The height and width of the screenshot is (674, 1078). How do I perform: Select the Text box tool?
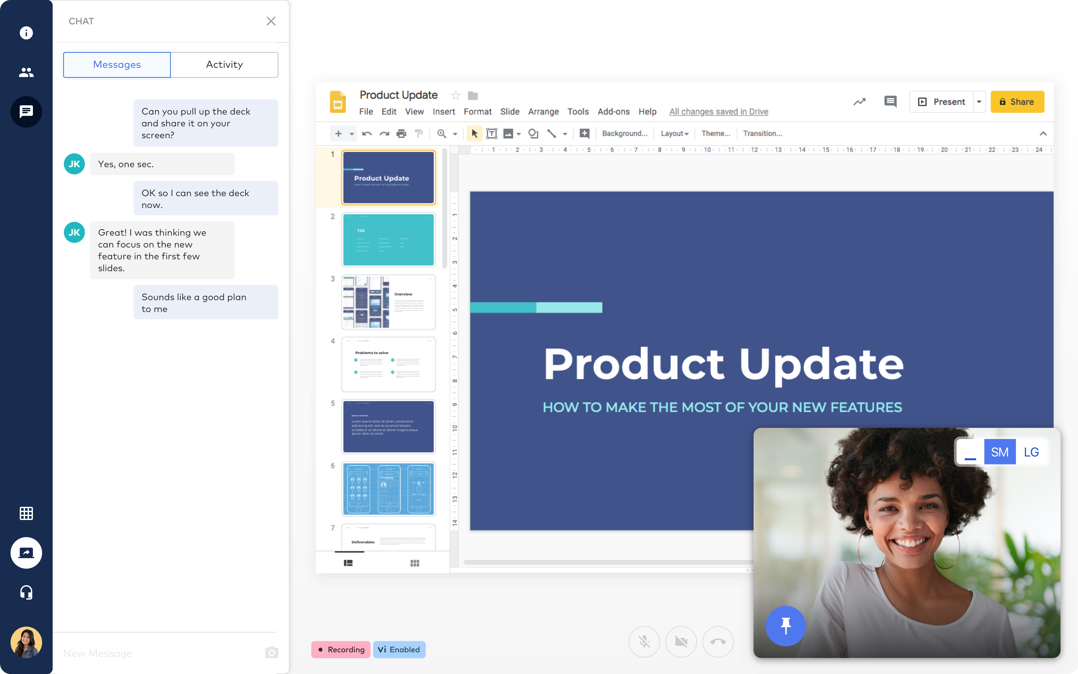492,133
